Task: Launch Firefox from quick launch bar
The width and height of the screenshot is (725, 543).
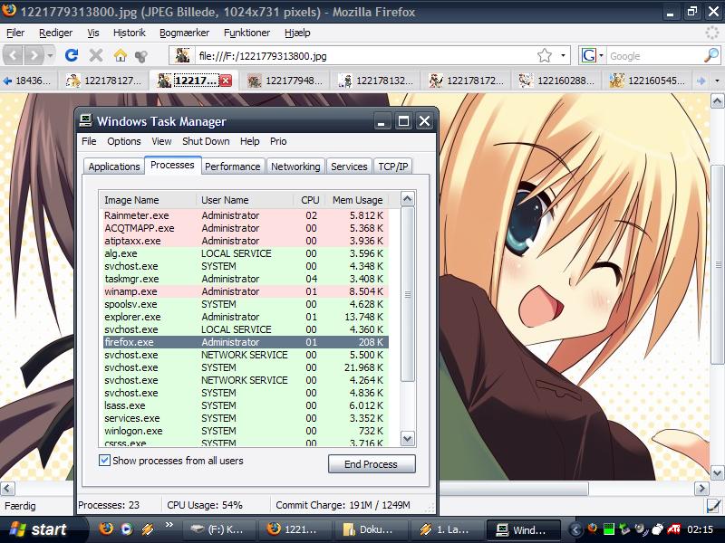Action: pos(106,529)
